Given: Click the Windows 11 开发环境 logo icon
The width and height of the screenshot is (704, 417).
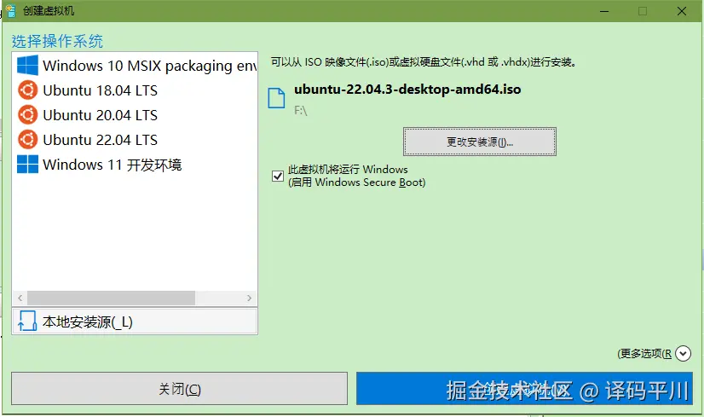Looking at the screenshot, I should (x=27, y=164).
